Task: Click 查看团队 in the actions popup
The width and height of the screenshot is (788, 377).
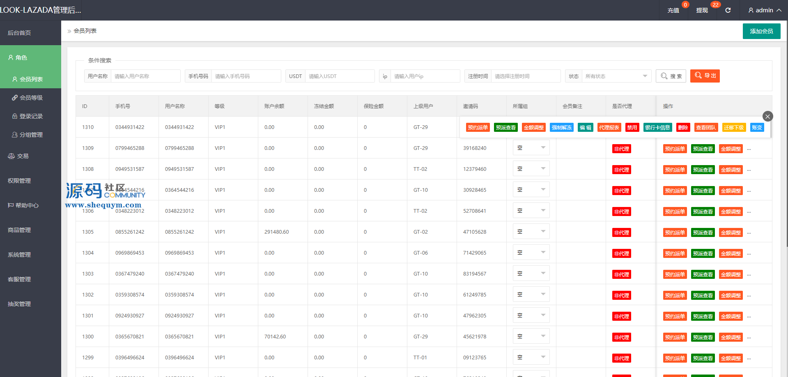Action: 706,127
